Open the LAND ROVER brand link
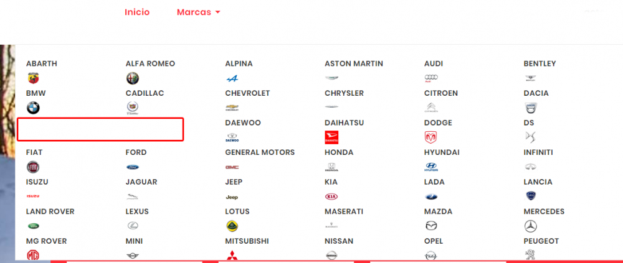The image size is (623, 263). (x=50, y=212)
